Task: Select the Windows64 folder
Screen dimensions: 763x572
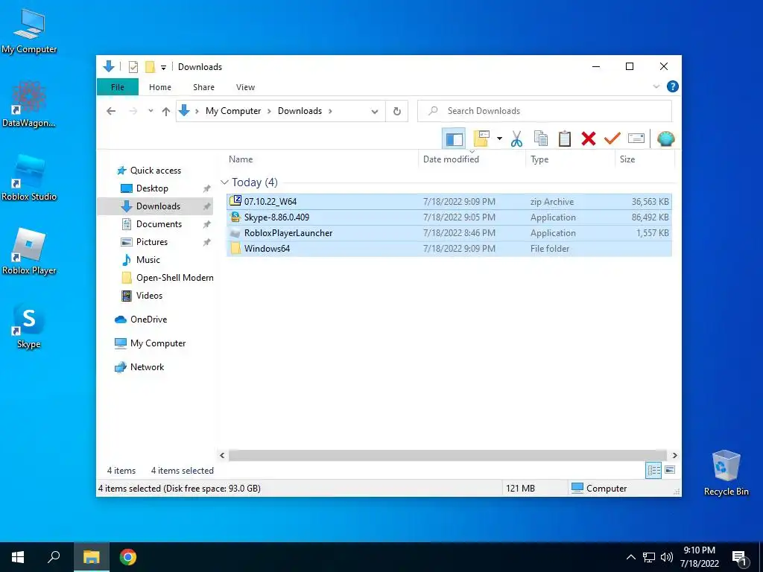Action: tap(449, 249)
